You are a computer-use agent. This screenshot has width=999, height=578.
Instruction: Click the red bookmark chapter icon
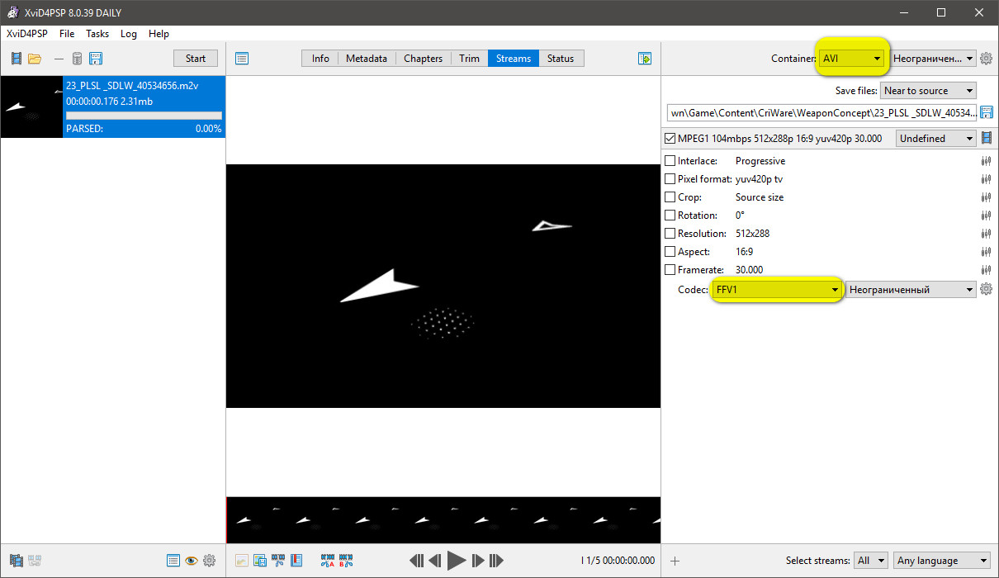pos(296,561)
